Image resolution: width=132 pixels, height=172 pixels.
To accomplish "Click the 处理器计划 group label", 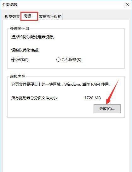I will pos(19,29).
